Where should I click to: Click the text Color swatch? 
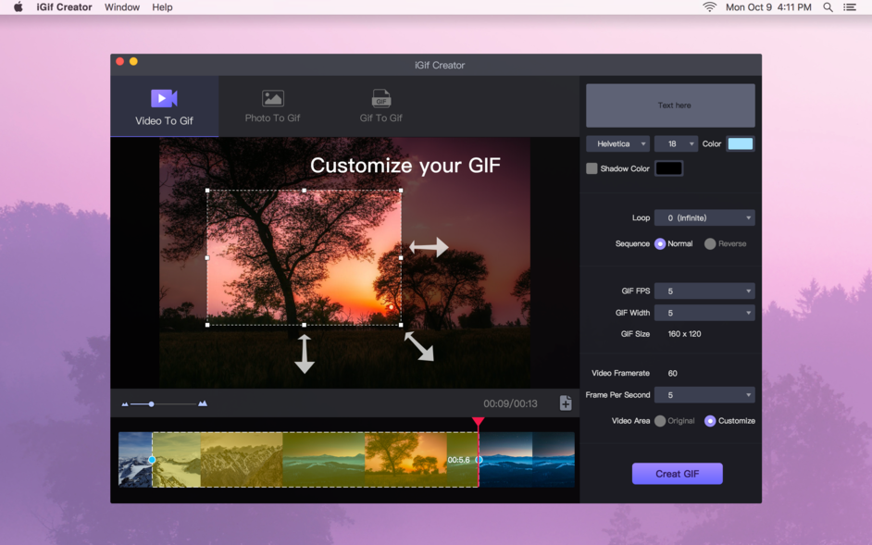[x=741, y=143]
